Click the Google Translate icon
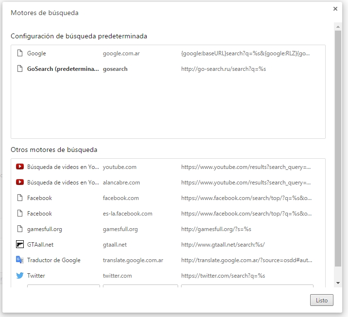The image size is (348, 317). [x=20, y=260]
